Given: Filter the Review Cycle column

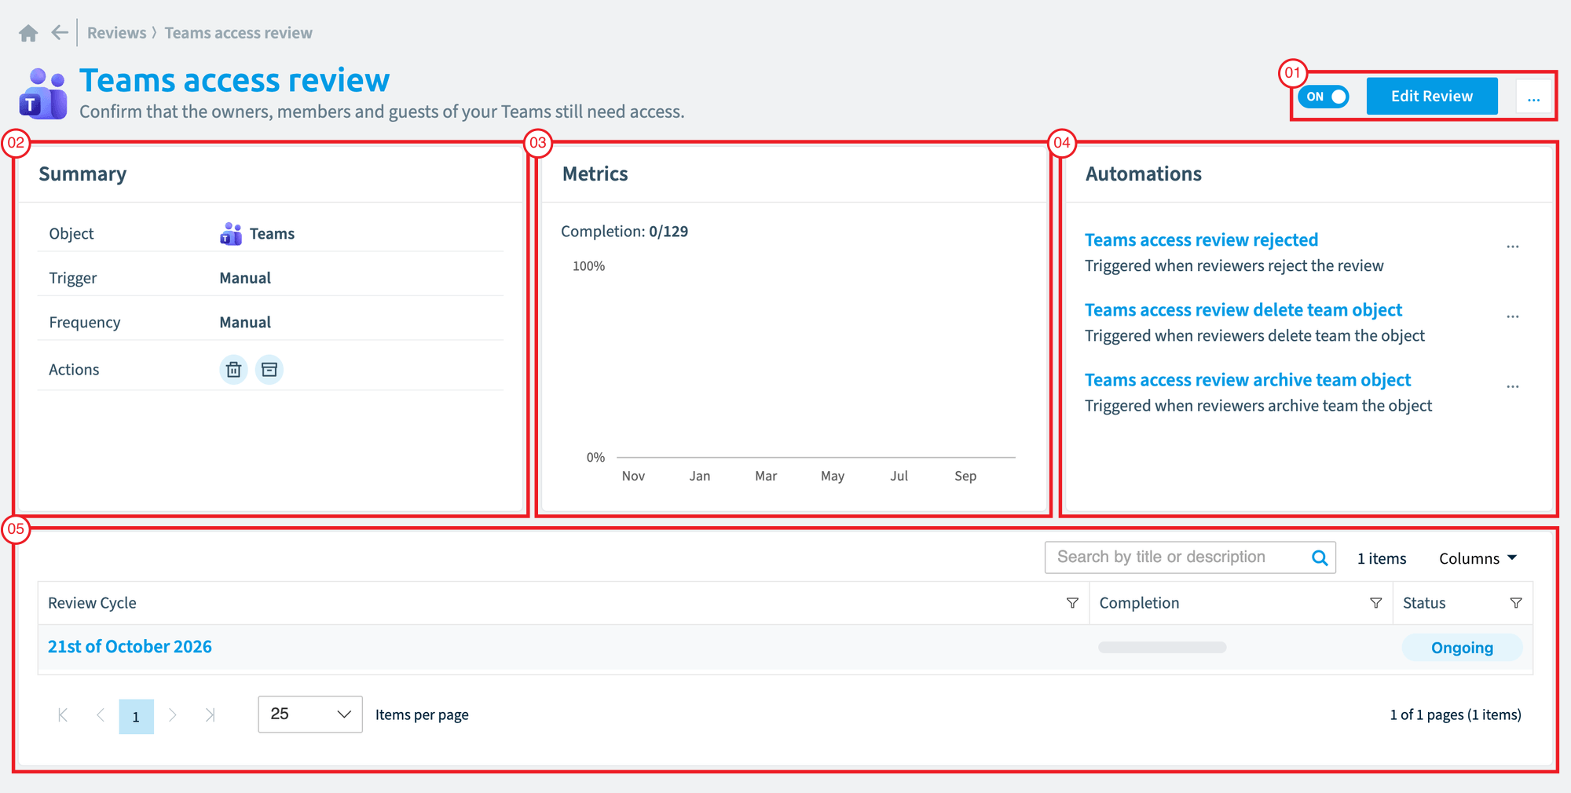Looking at the screenshot, I should 1072,603.
